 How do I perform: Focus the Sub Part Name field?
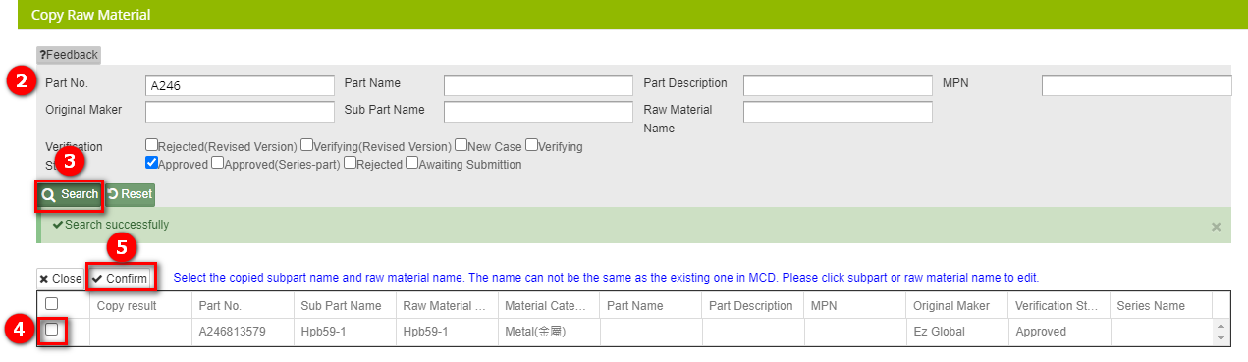(x=538, y=111)
